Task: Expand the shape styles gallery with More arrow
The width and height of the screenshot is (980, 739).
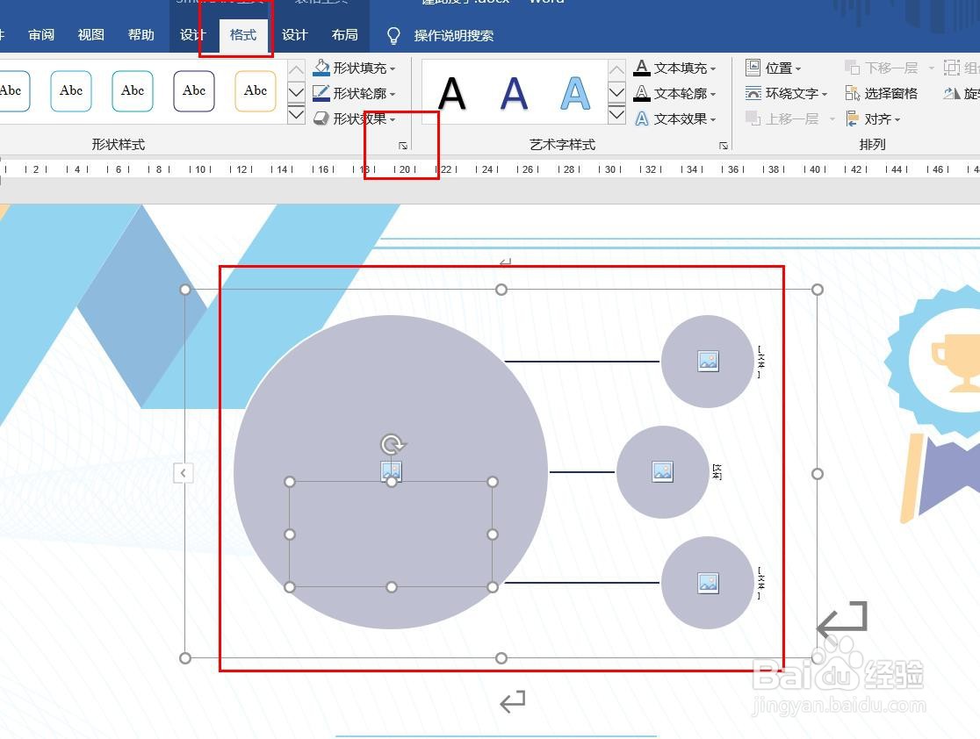Action: 295,115
